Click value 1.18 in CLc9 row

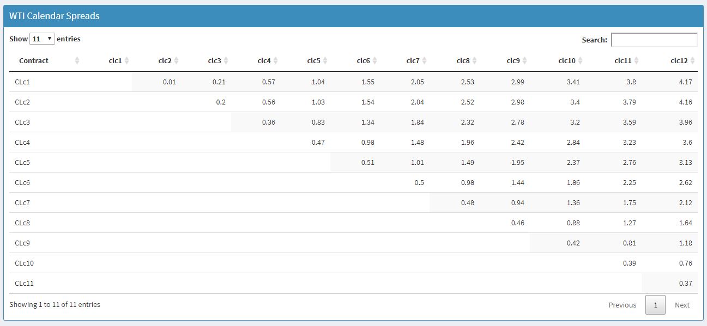point(686,243)
